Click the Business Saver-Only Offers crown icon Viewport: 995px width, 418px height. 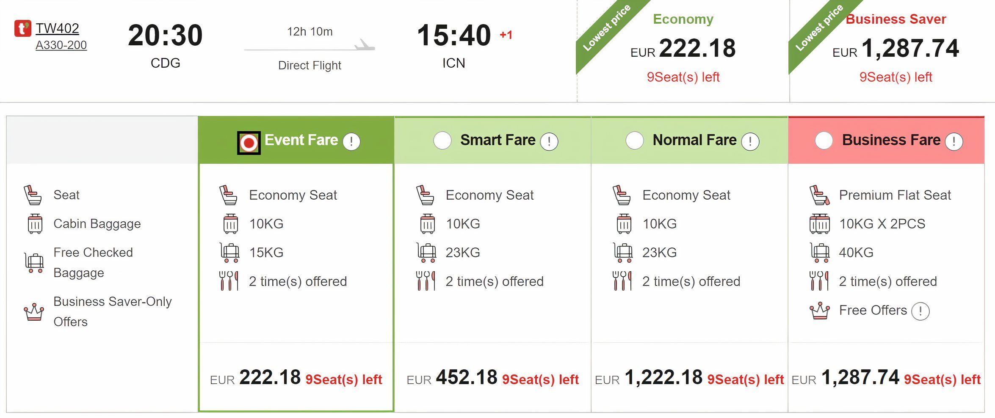(34, 312)
